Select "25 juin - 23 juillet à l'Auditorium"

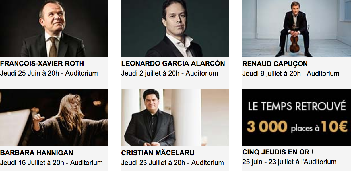[289, 162]
